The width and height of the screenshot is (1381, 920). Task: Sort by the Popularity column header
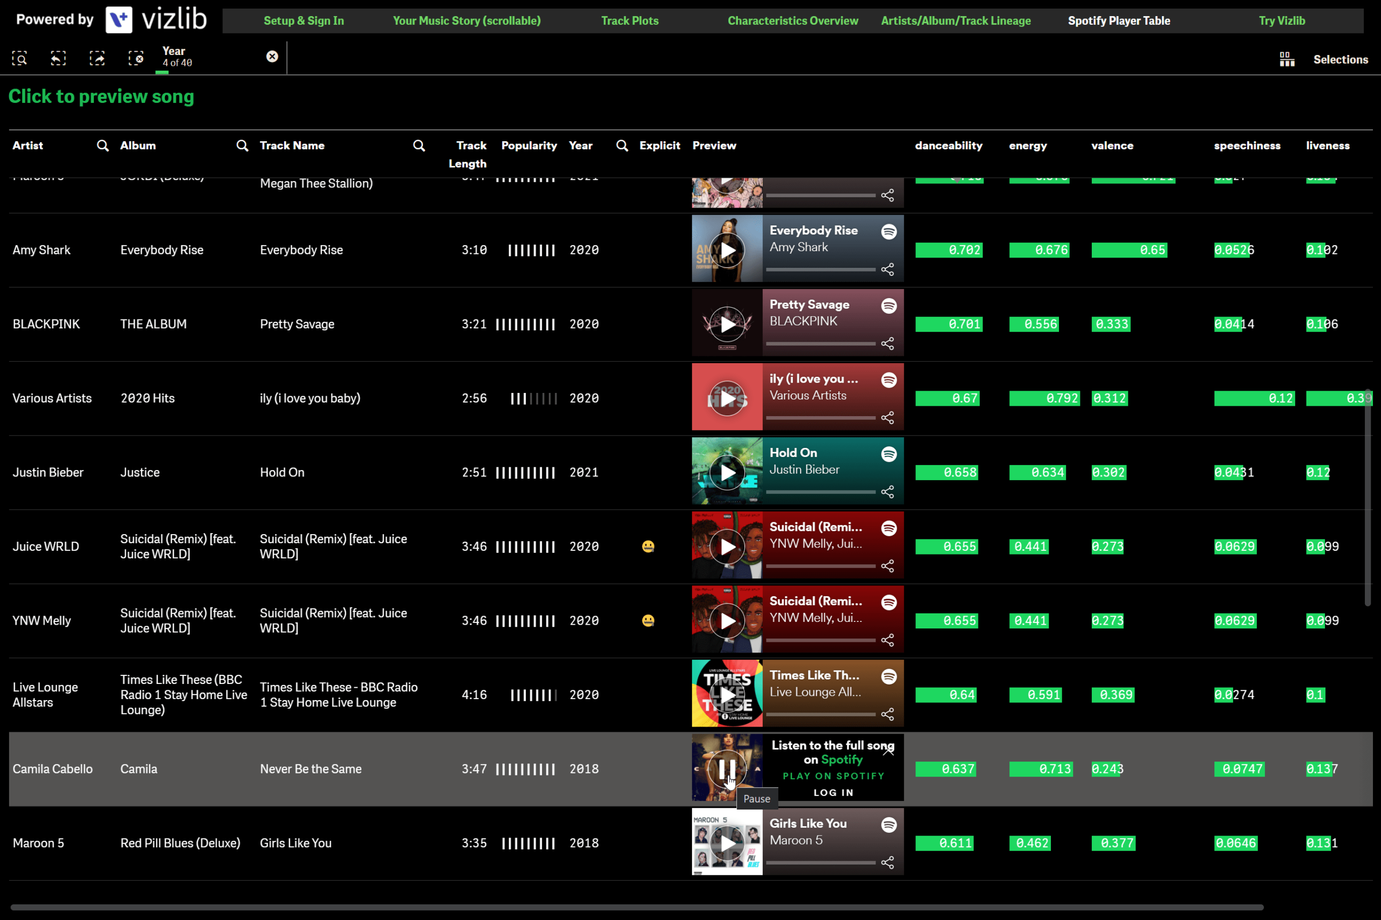pos(529,146)
